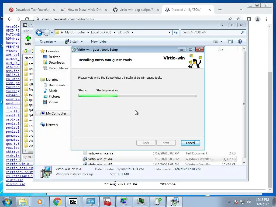The height and width of the screenshot is (207, 276).
Task: Open the Music library
Action: [x=53, y=91]
